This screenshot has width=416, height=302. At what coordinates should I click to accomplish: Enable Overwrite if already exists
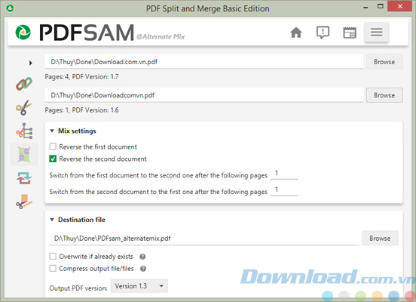[53, 256]
